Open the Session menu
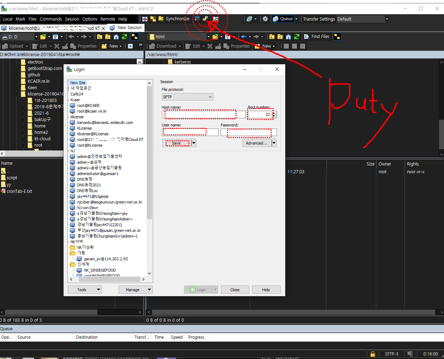Screen dimensions: 444x359 (72, 19)
